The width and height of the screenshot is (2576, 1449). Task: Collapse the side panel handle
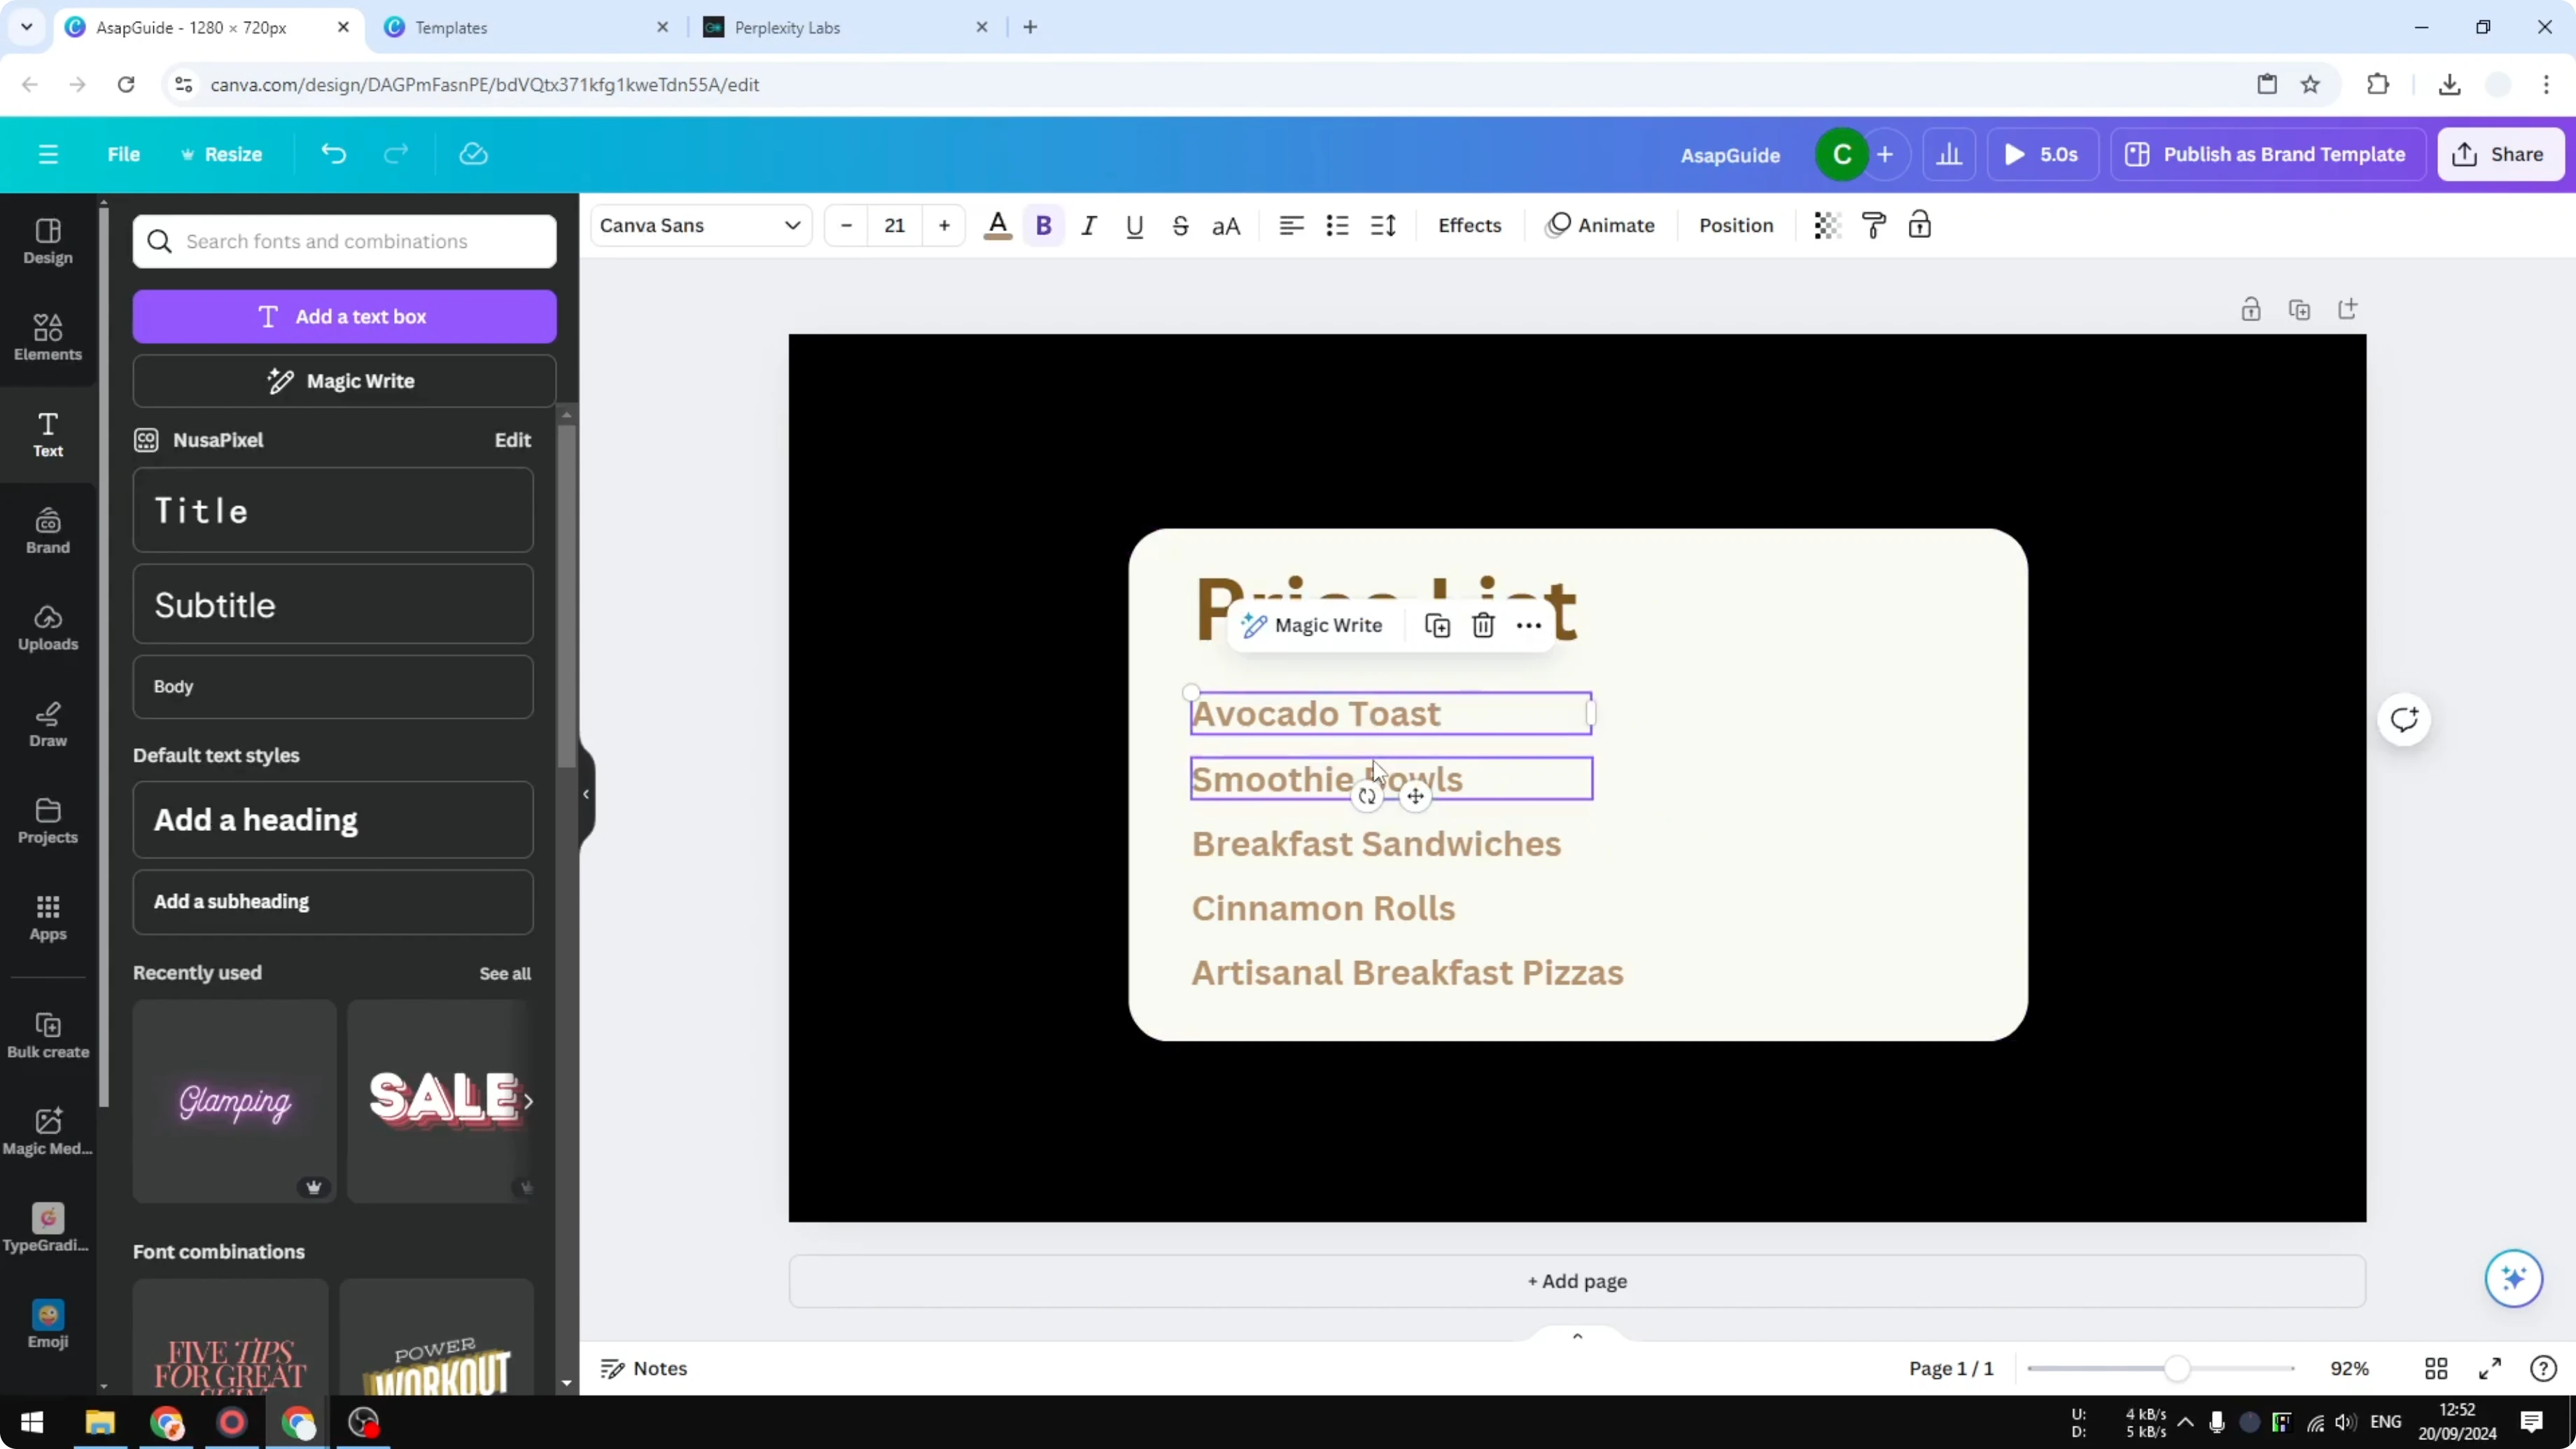(x=586, y=794)
